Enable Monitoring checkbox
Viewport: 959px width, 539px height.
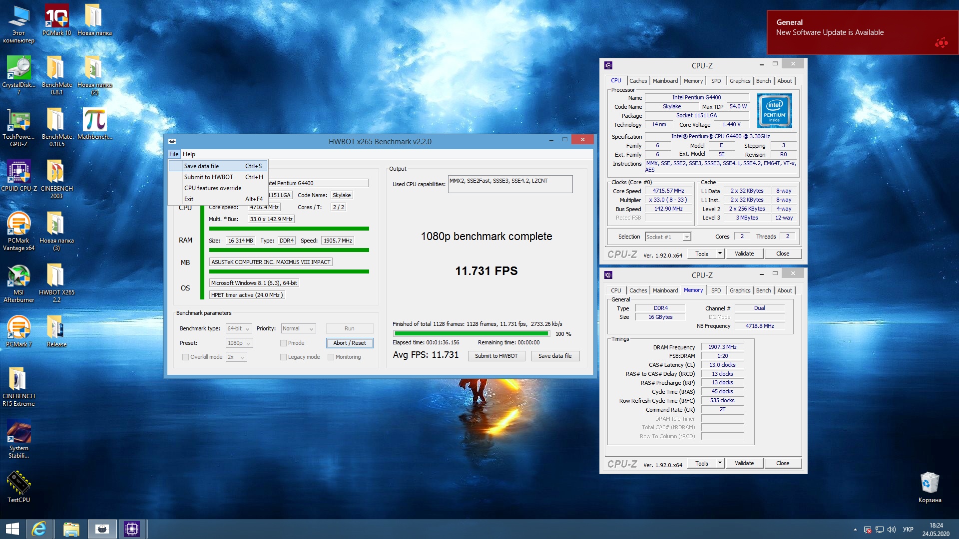(331, 357)
